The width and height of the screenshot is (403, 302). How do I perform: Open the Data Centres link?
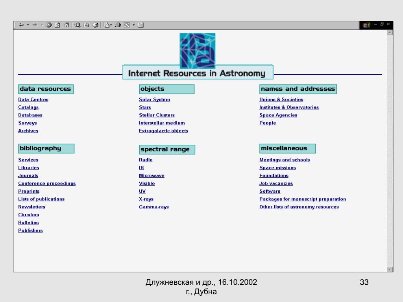coord(33,99)
